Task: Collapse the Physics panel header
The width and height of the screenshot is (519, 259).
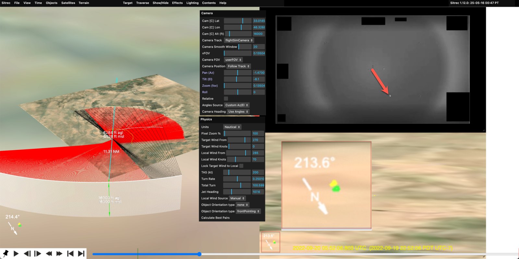Action: 206,119
